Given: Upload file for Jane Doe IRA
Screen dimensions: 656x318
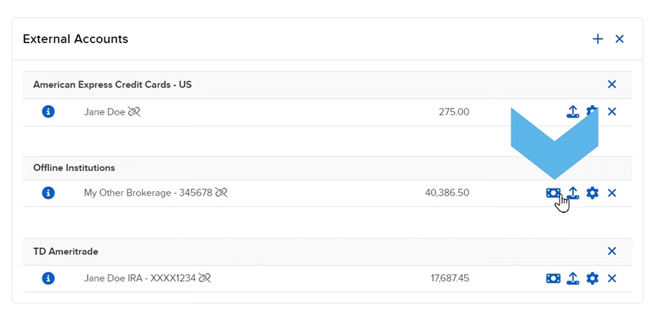Looking at the screenshot, I should [573, 279].
